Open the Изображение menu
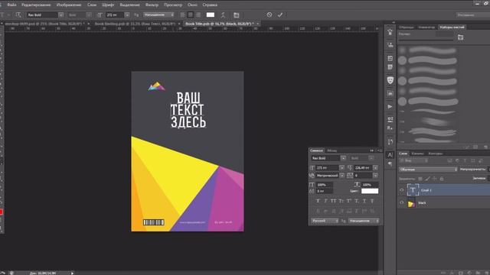 point(69,5)
